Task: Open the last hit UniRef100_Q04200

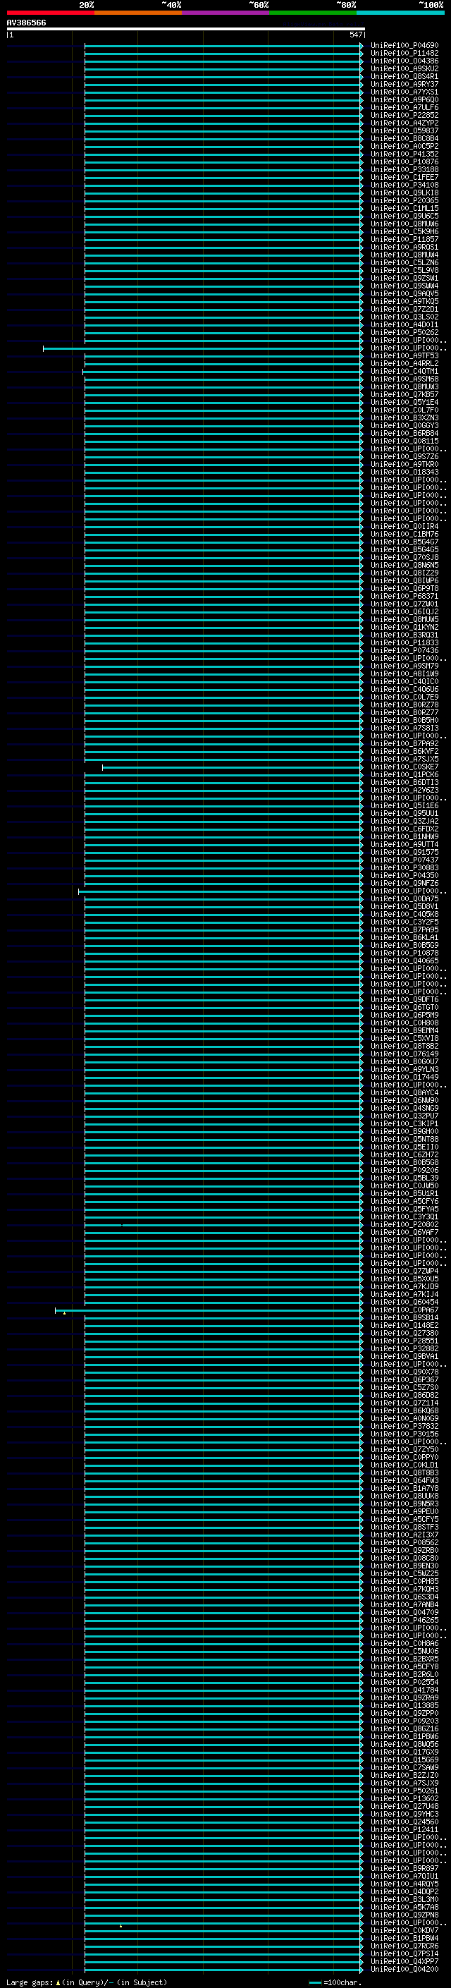Action: tap(404, 1970)
